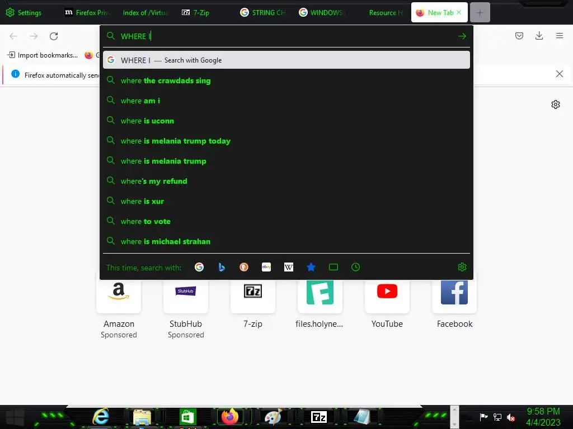This screenshot has height=429, width=573.
Task: Choose suggestion 'where the crawdads sing'
Action: (x=286, y=80)
